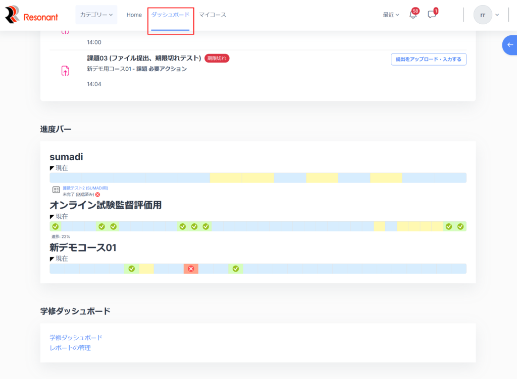The image size is (517, 379).
Task: Expand the カテゴリー dropdown
Action: (96, 15)
